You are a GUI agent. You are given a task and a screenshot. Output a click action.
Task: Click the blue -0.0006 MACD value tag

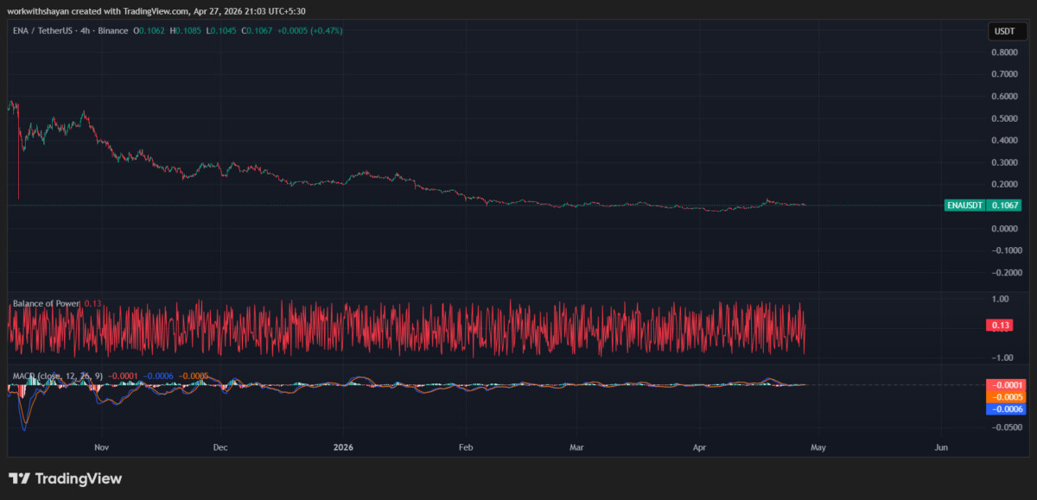(1004, 408)
